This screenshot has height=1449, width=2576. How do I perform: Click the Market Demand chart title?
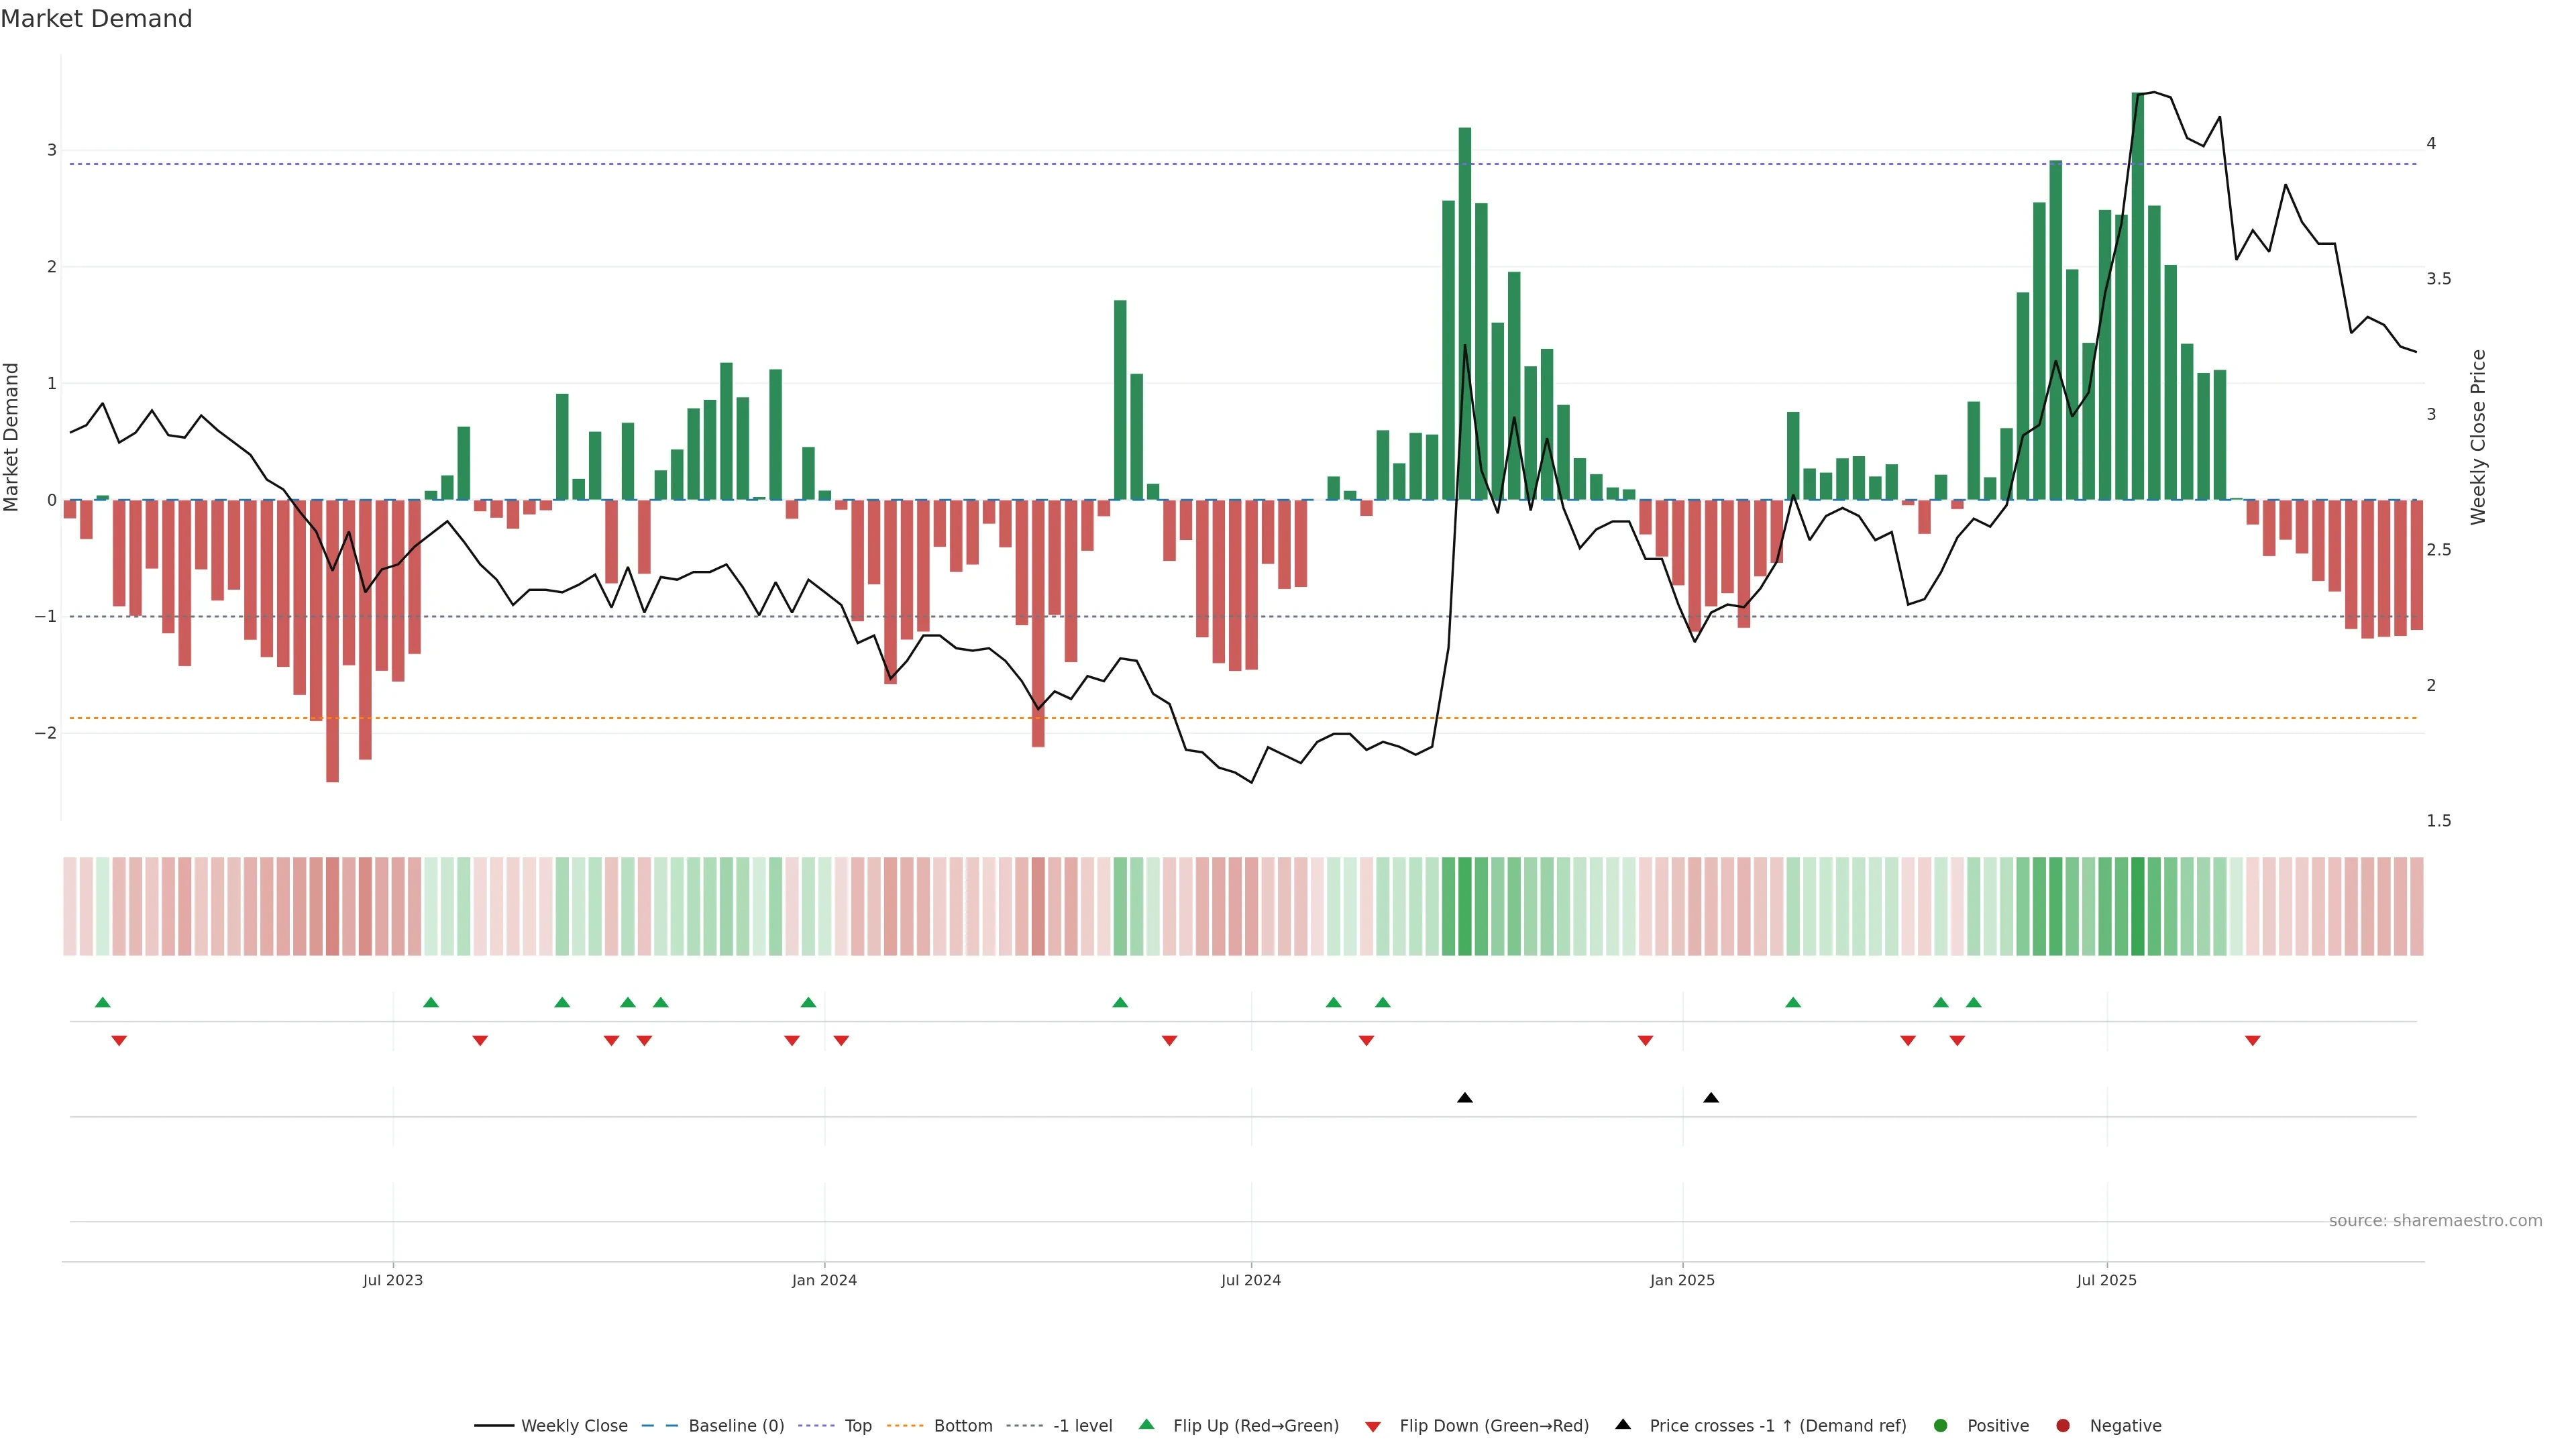click(x=96, y=19)
